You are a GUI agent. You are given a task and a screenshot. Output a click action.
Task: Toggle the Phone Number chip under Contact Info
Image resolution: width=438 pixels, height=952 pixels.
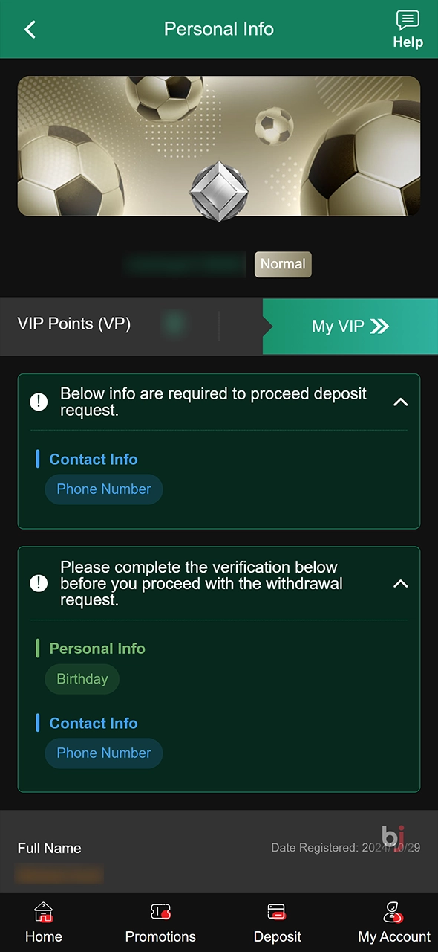click(x=103, y=489)
